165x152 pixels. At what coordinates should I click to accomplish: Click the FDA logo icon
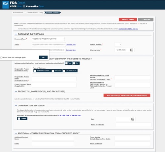[x=6, y=5]
